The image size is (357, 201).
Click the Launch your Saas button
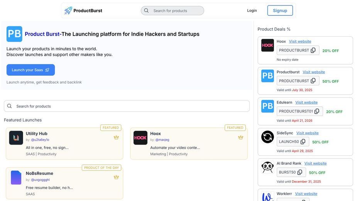tap(30, 70)
